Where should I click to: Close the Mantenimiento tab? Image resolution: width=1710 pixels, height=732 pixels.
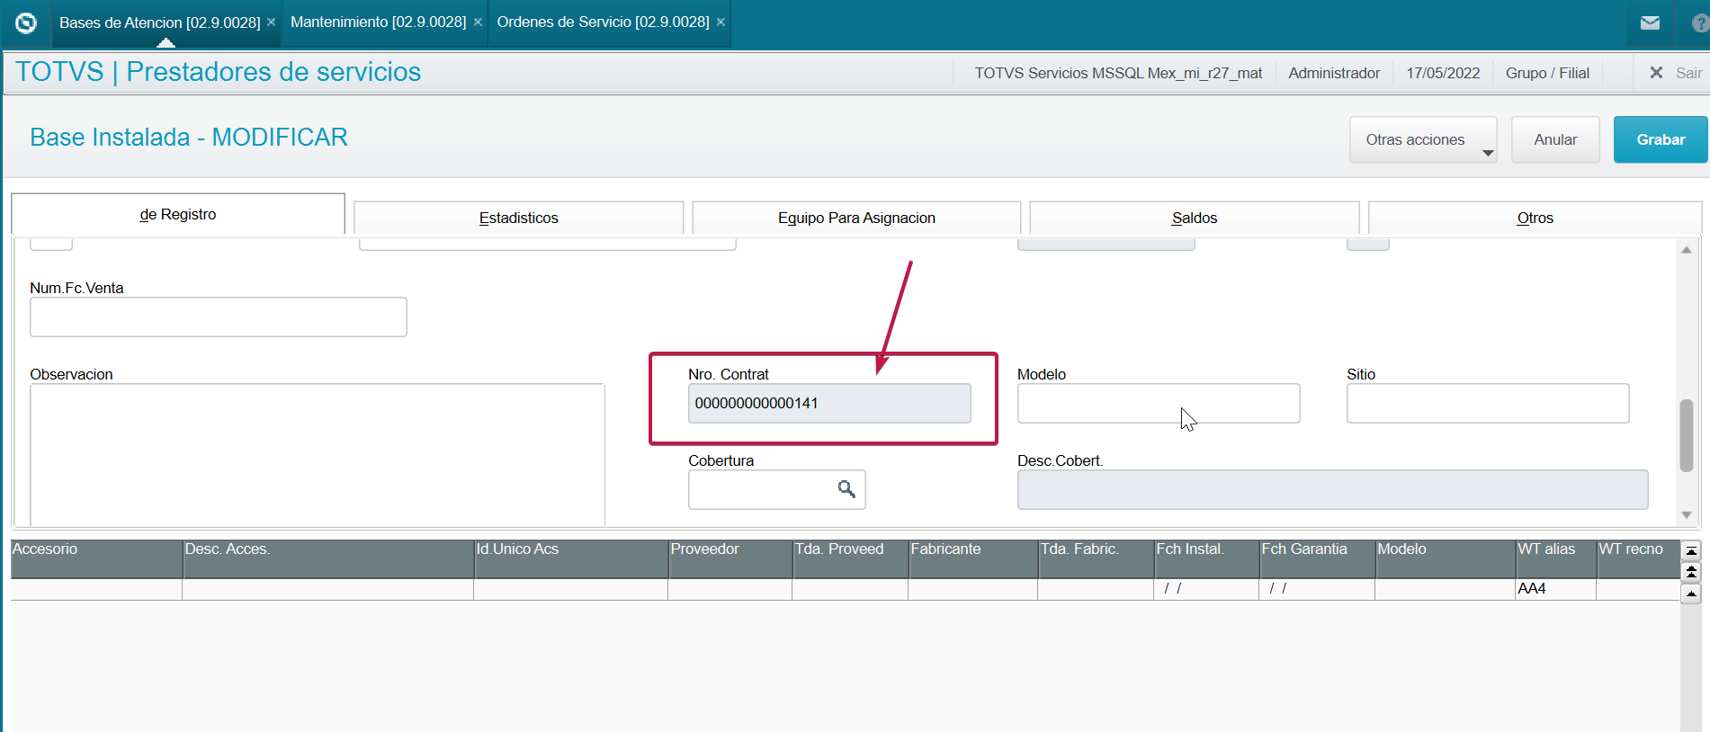coord(478,22)
